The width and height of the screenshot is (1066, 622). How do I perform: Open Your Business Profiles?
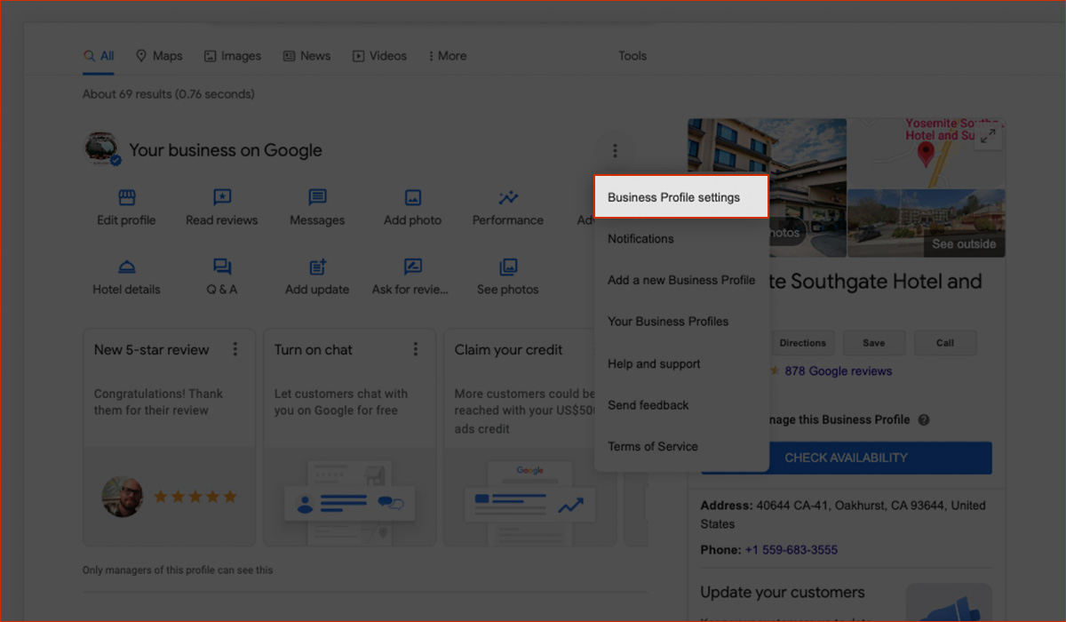coord(680,322)
